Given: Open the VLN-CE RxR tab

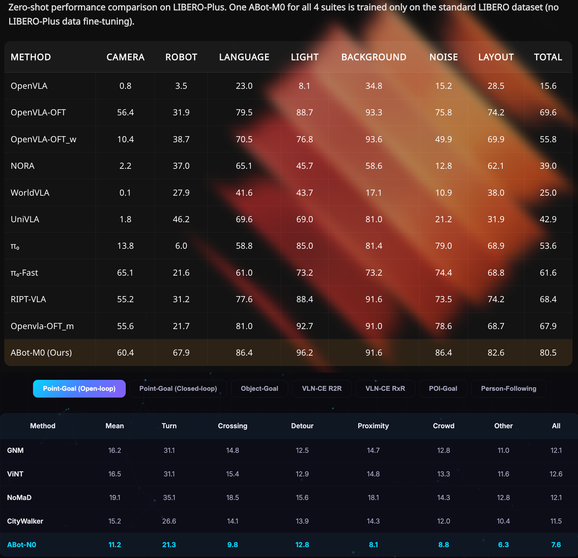Looking at the screenshot, I should (385, 389).
